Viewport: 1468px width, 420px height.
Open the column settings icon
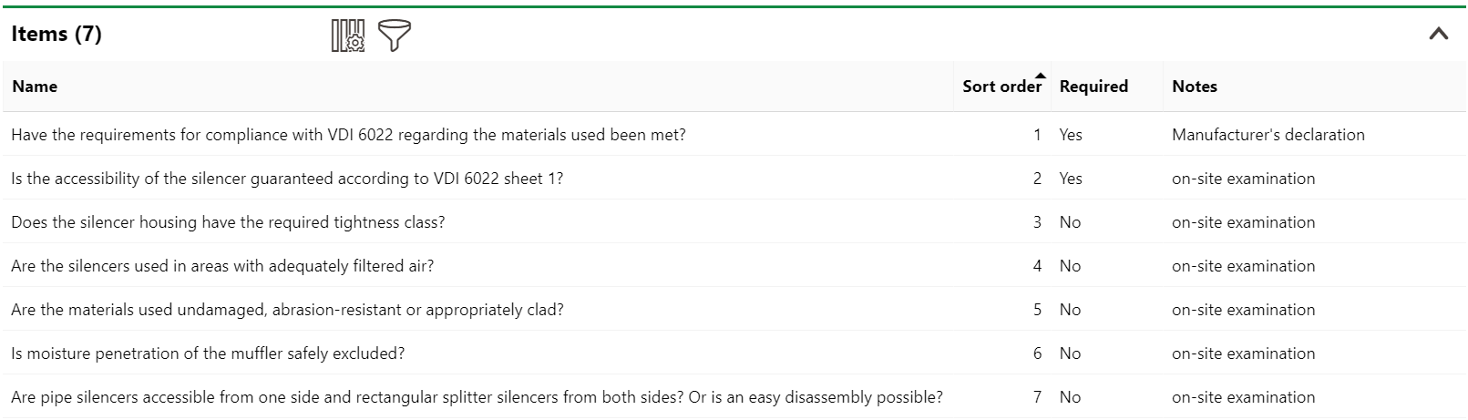point(347,36)
